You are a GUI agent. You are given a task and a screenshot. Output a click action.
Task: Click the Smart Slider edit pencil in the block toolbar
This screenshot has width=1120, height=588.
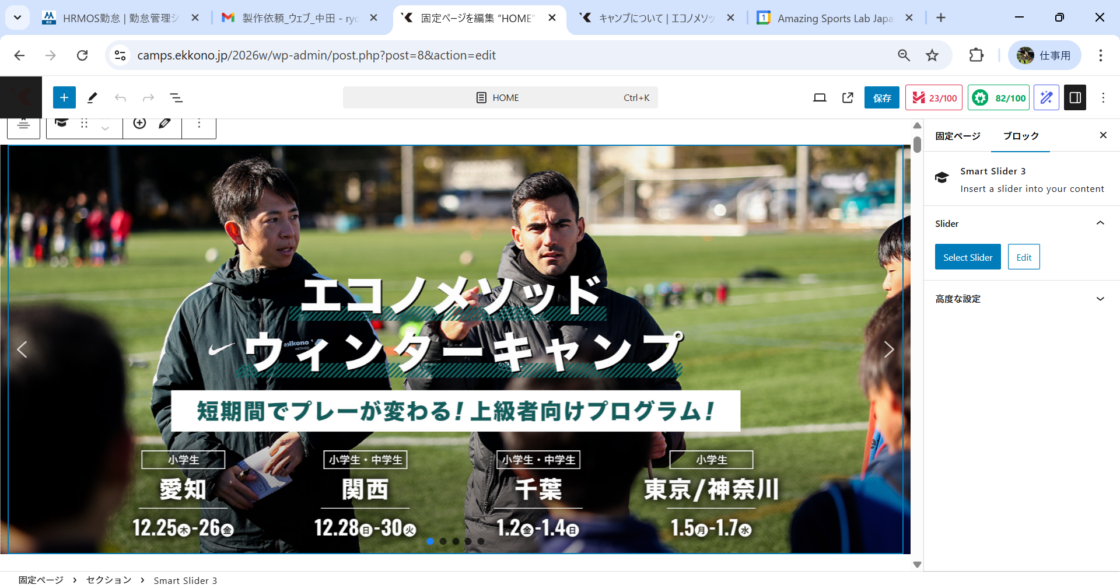coord(165,123)
